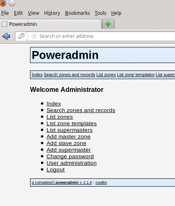The width and height of the screenshot is (175, 206).
Task: Open List supermasters list item
Action: (x=70, y=130)
